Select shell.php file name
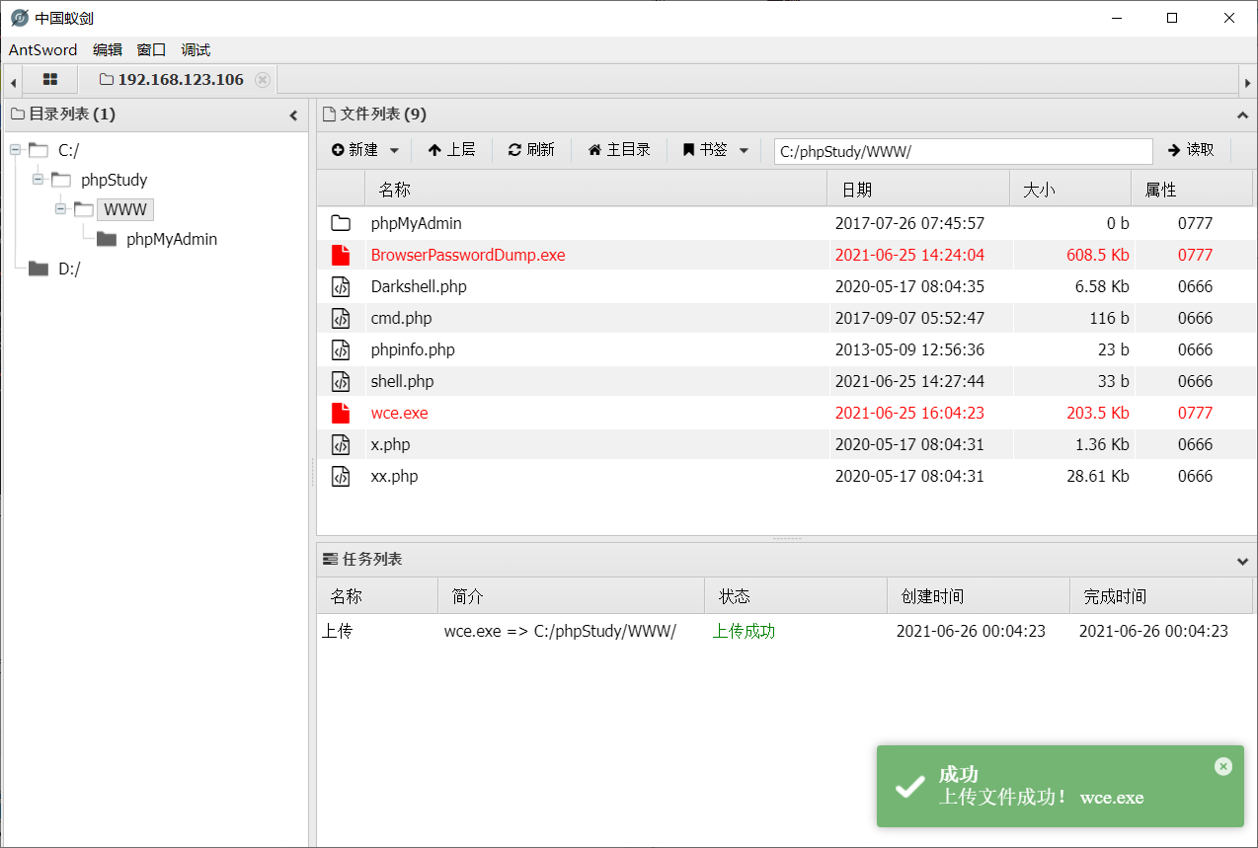Image resolution: width=1258 pixels, height=848 pixels. tap(402, 381)
